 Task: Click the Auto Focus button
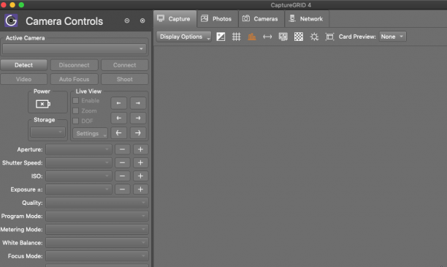click(x=74, y=79)
